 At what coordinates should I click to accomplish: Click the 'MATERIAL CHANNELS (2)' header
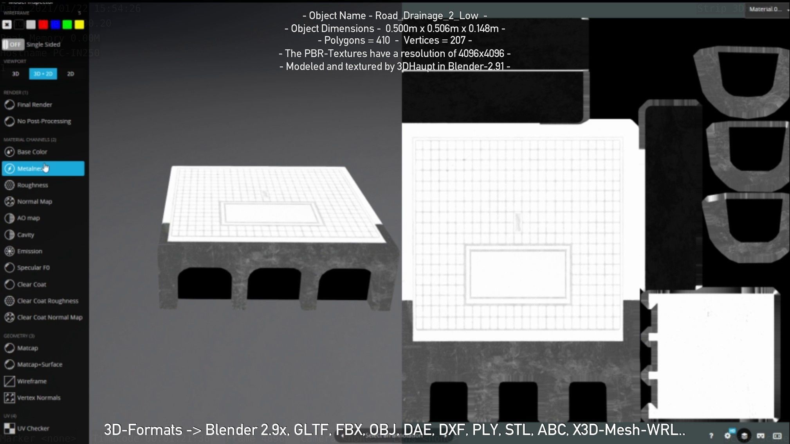tap(30, 140)
